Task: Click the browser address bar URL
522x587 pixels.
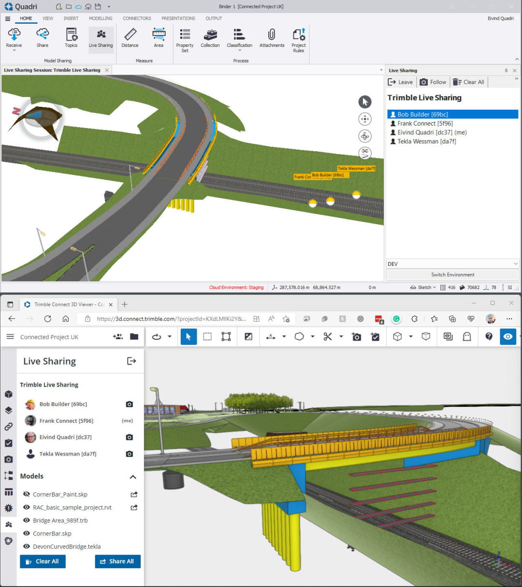Action: point(172,319)
